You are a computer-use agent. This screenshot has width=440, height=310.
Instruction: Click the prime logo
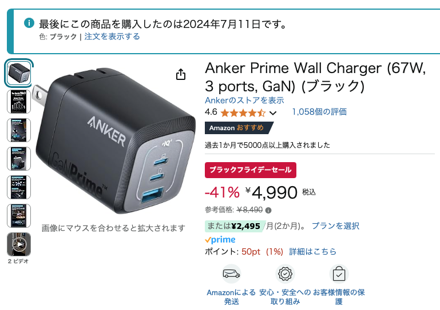click(220, 240)
